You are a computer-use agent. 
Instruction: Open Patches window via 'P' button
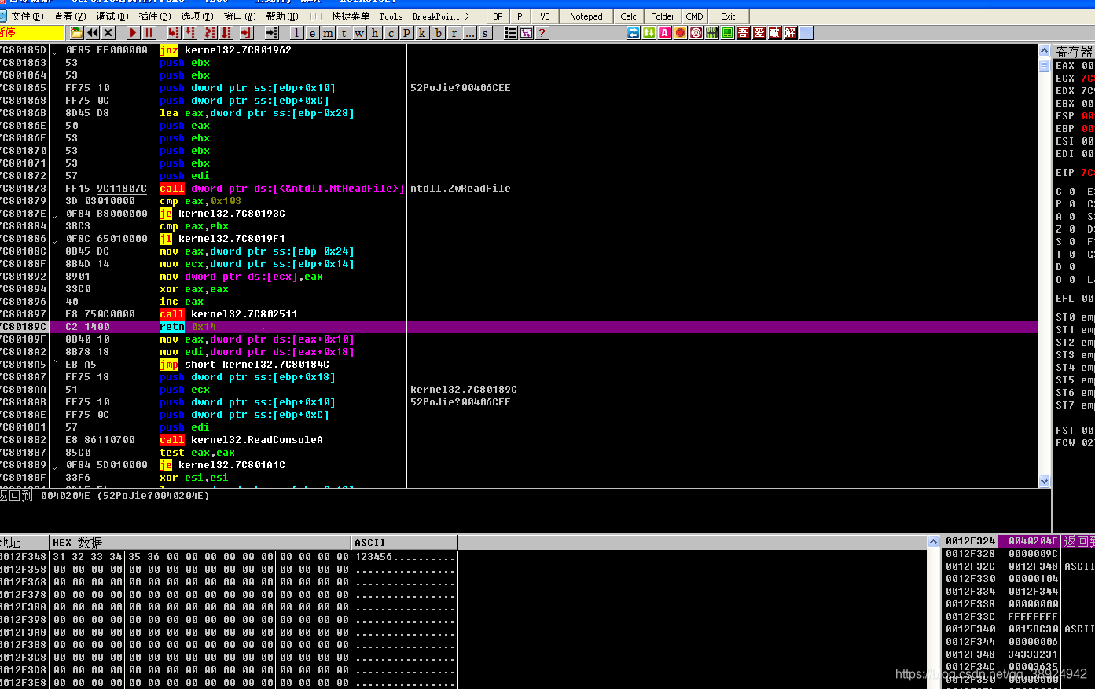[406, 32]
